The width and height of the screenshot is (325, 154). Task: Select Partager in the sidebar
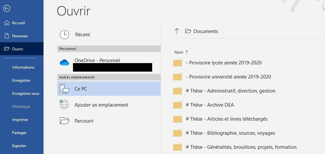click(x=19, y=133)
